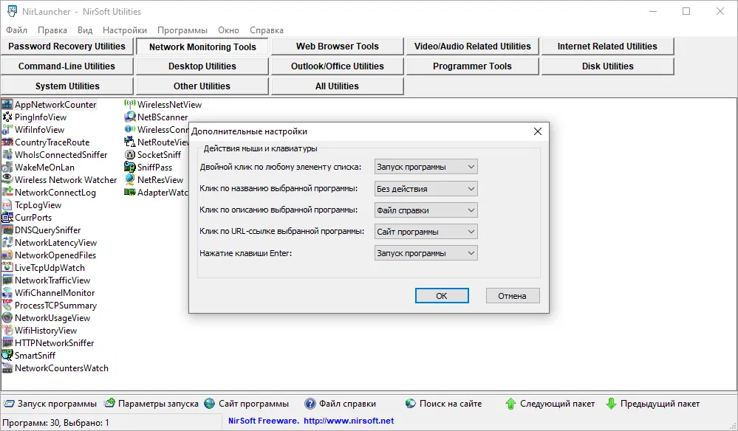Screen dimensions: 738x431
Task: Switch to Programmer Tools tab
Action: pyautogui.click(x=473, y=66)
